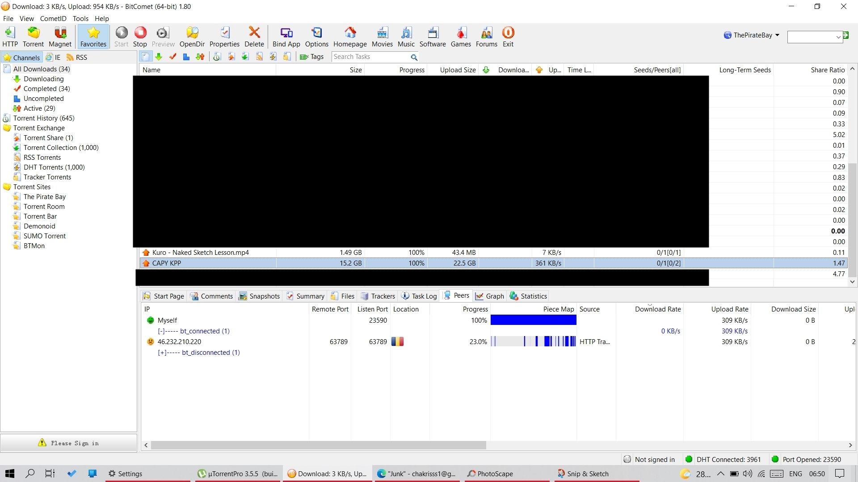Expand the bt_disconnected peer group
Screen dimensions: 858x482
[x=162, y=353]
